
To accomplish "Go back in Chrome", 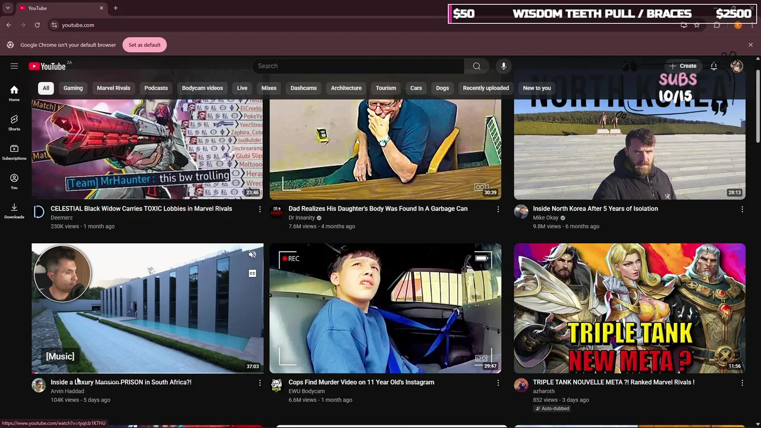I will 8,25.
